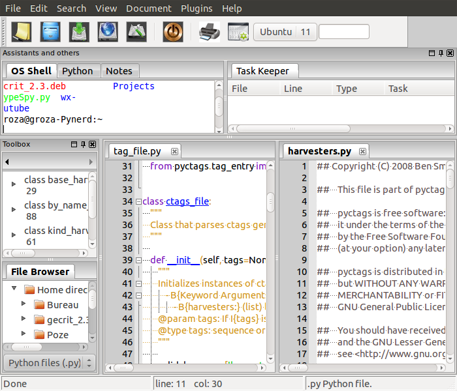The height and width of the screenshot is (391, 457).
Task: Sort Task Keeper by Type column
Action: coord(358,89)
